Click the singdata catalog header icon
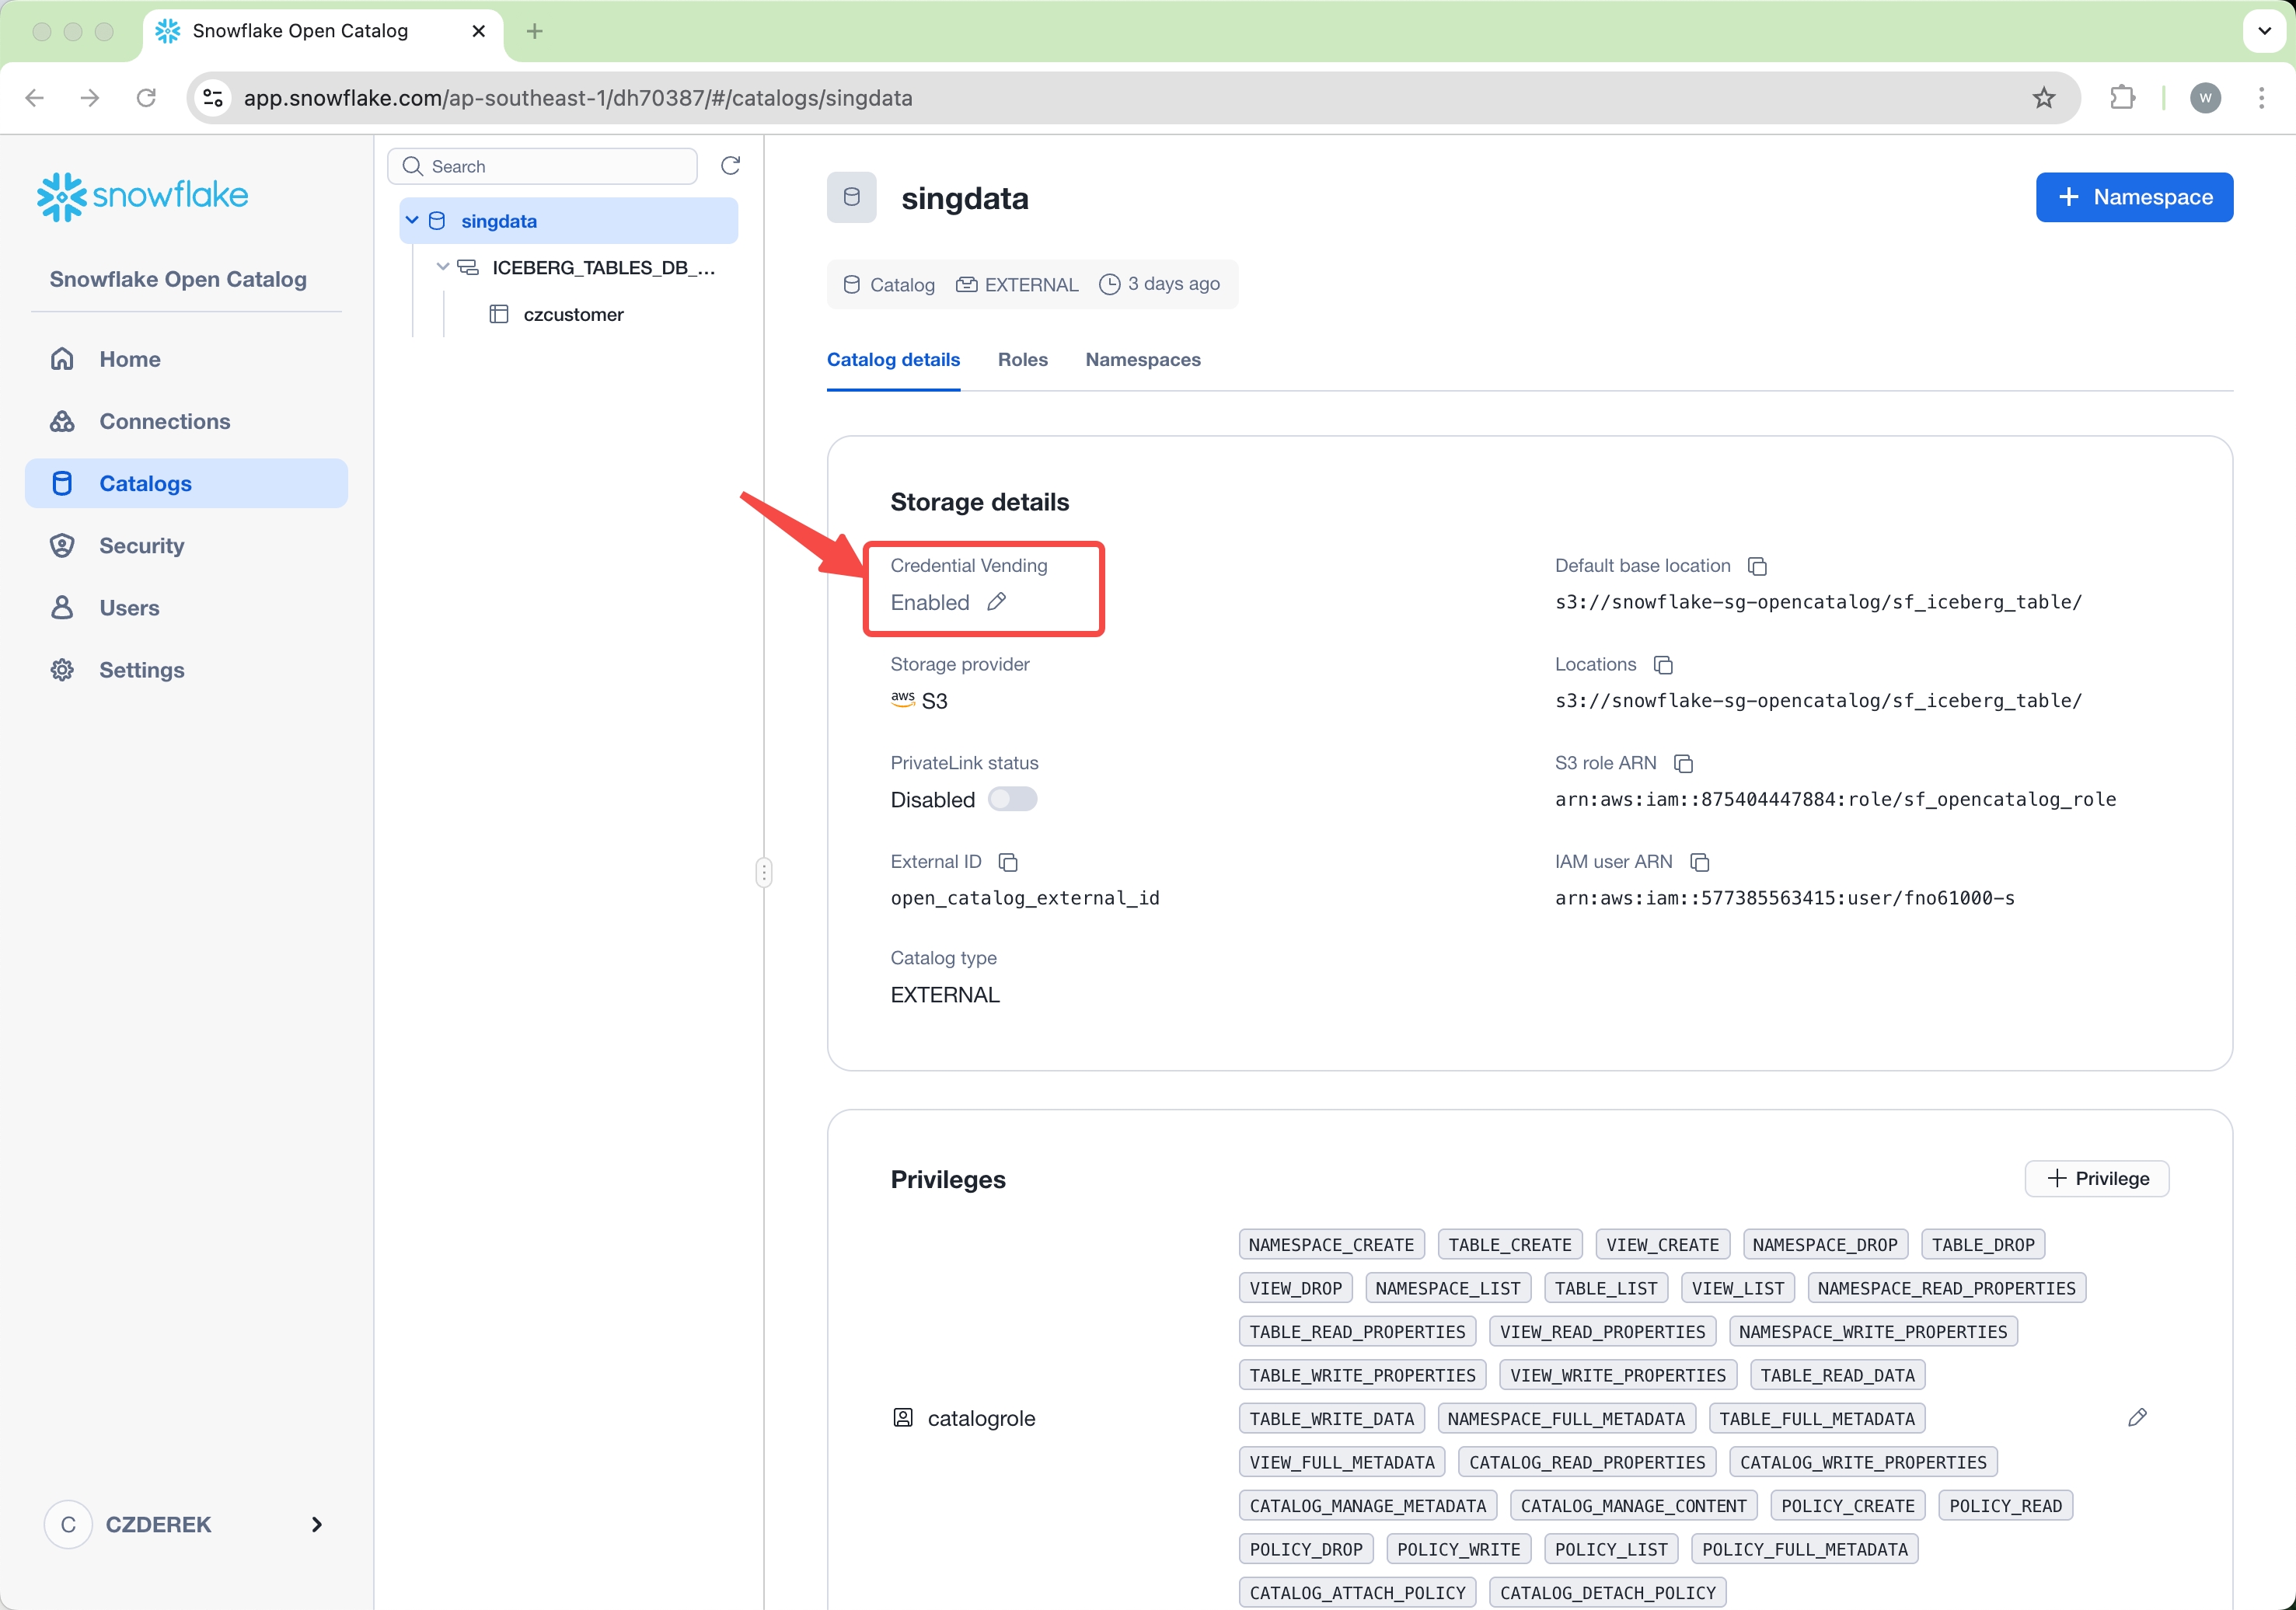This screenshot has width=2296, height=1610. pyautogui.click(x=851, y=197)
